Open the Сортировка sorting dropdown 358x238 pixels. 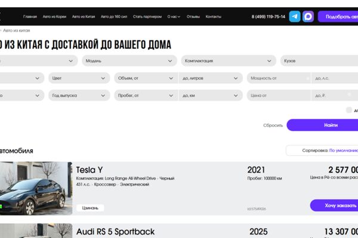coord(322,151)
